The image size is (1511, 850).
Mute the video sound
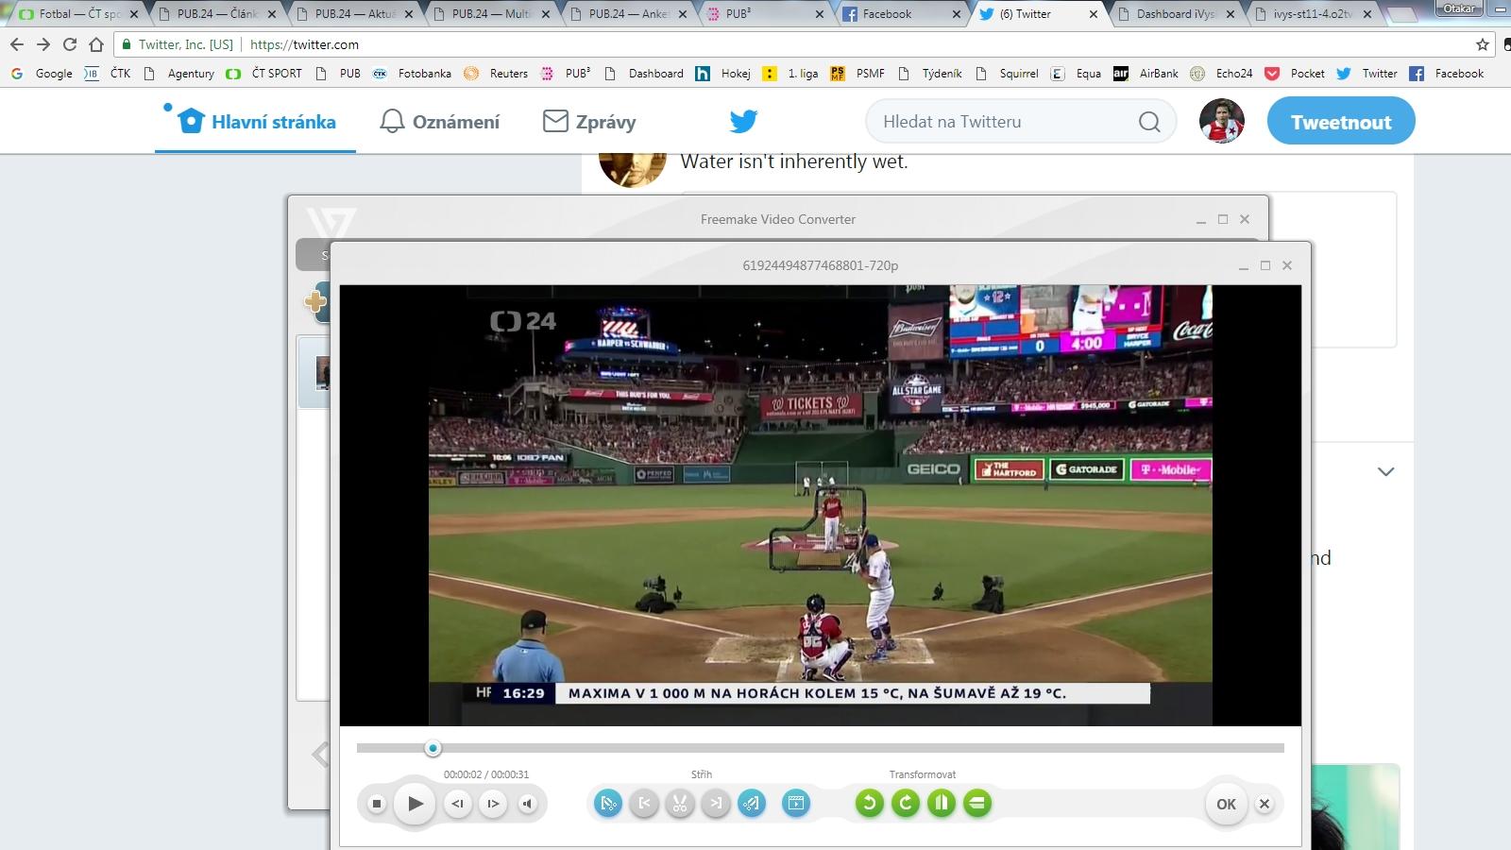tap(528, 804)
